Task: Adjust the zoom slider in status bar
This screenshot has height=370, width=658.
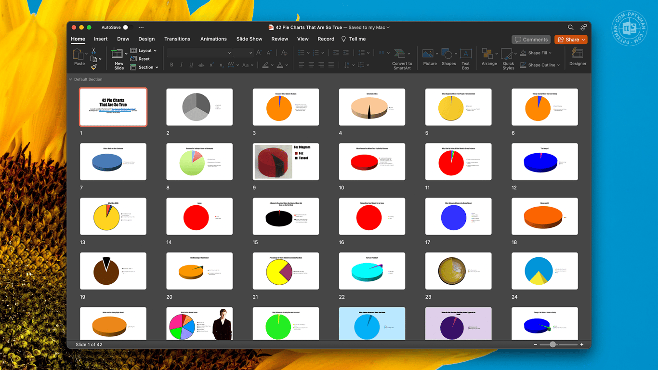Action: pos(559,344)
